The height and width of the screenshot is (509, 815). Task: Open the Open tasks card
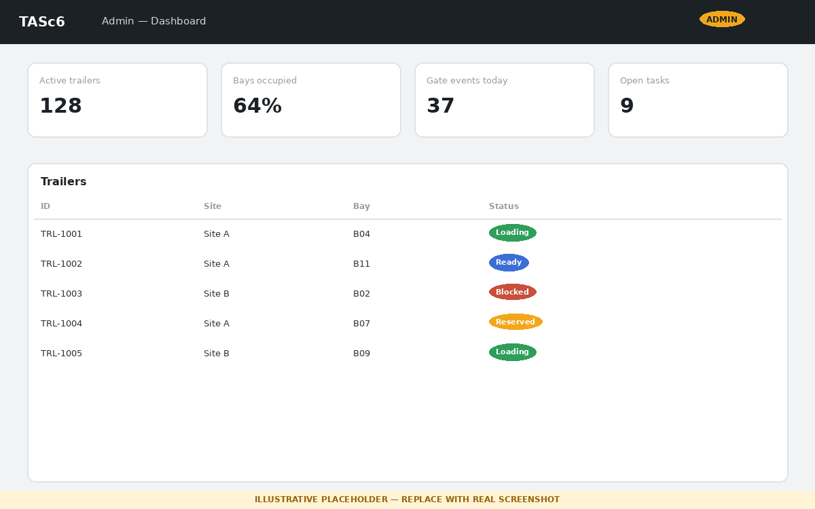click(x=698, y=100)
